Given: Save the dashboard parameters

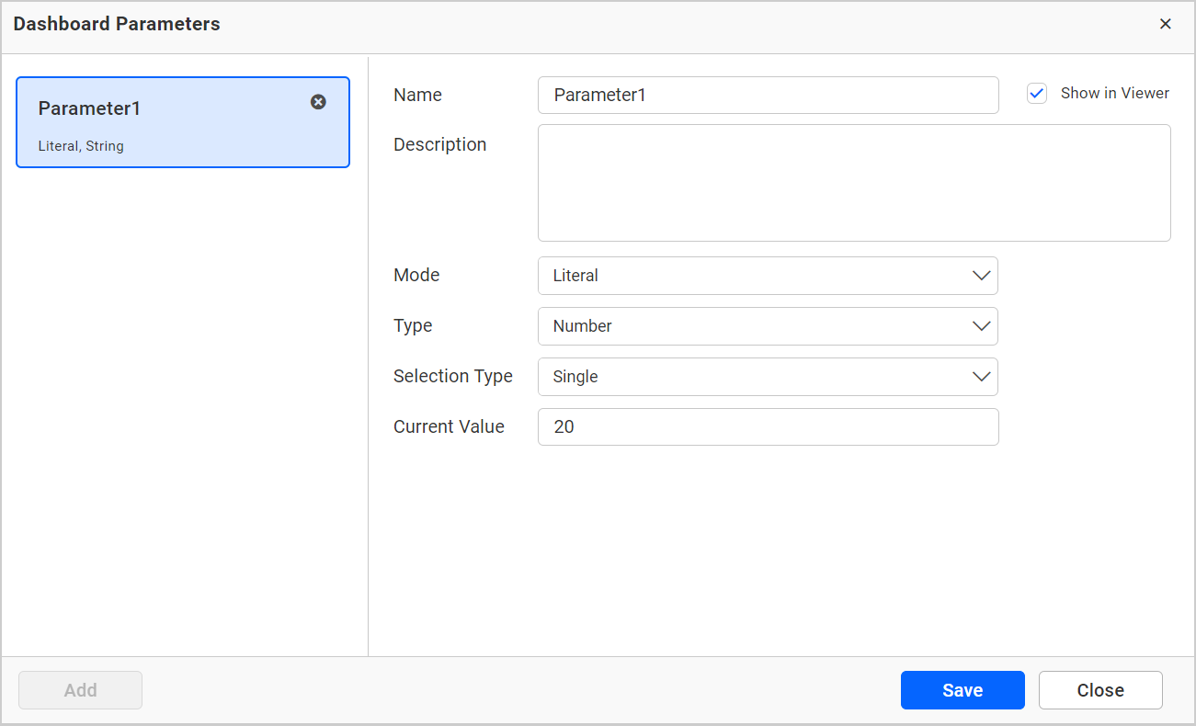Looking at the screenshot, I should pos(962,690).
